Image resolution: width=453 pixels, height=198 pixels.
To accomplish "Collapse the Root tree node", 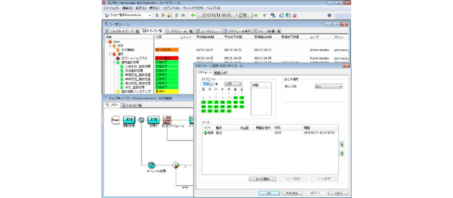I will pyautogui.click(x=106, y=41).
